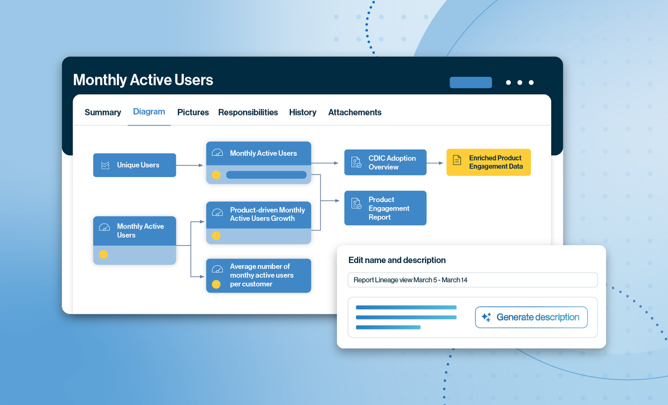668x405 pixels.
Task: Click document icon on Enriched Product Engagement Data
Action: pos(457,160)
